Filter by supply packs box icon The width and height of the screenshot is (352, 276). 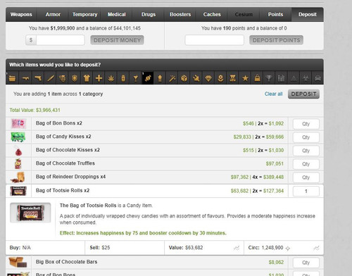coord(184,78)
